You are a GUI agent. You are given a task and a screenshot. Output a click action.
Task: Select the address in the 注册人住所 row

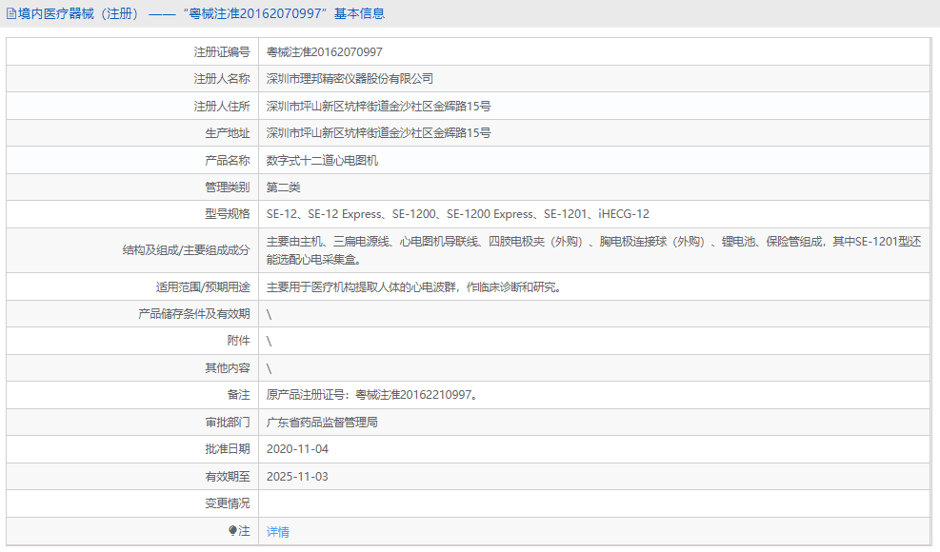378,106
